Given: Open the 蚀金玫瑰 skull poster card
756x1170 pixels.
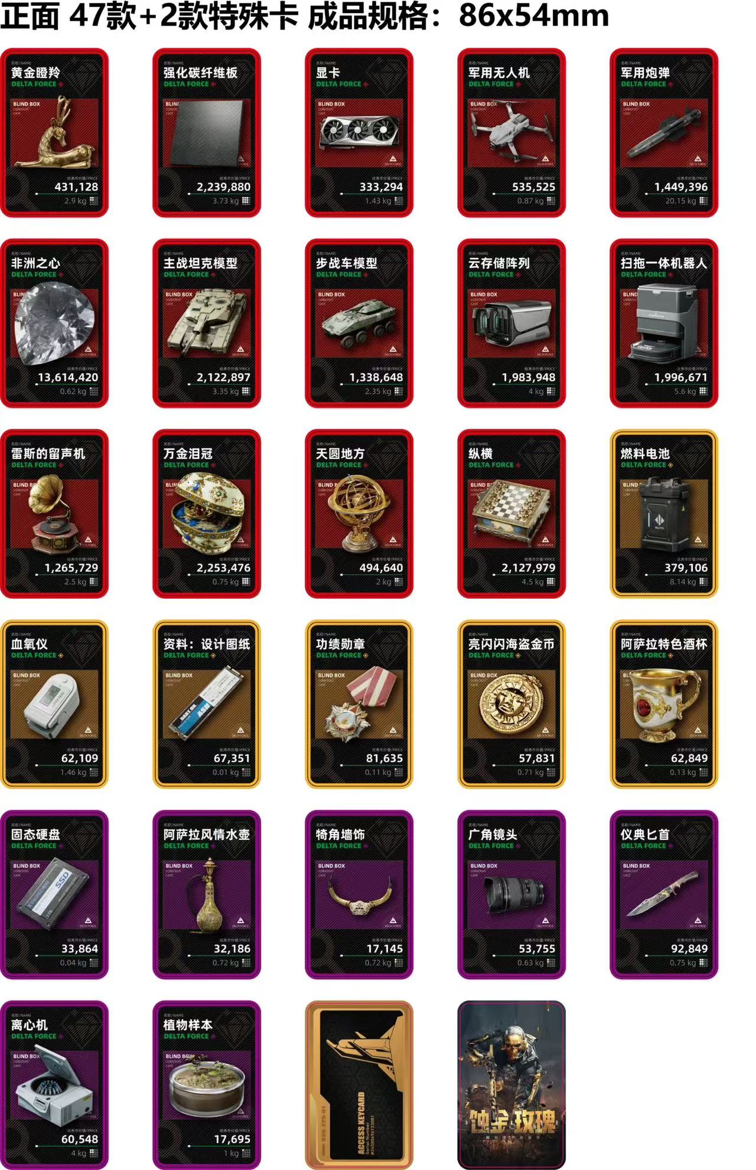Looking at the screenshot, I should [x=511, y=1084].
